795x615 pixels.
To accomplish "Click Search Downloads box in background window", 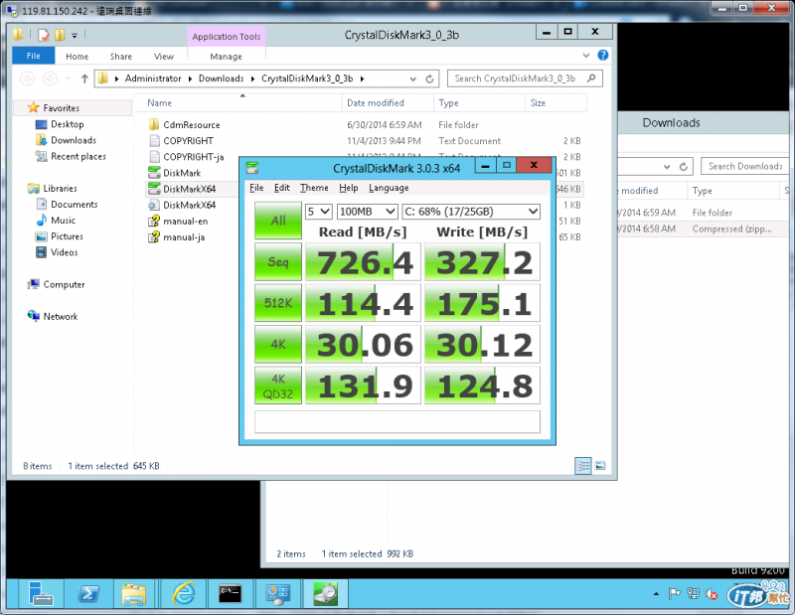I will tap(745, 166).
